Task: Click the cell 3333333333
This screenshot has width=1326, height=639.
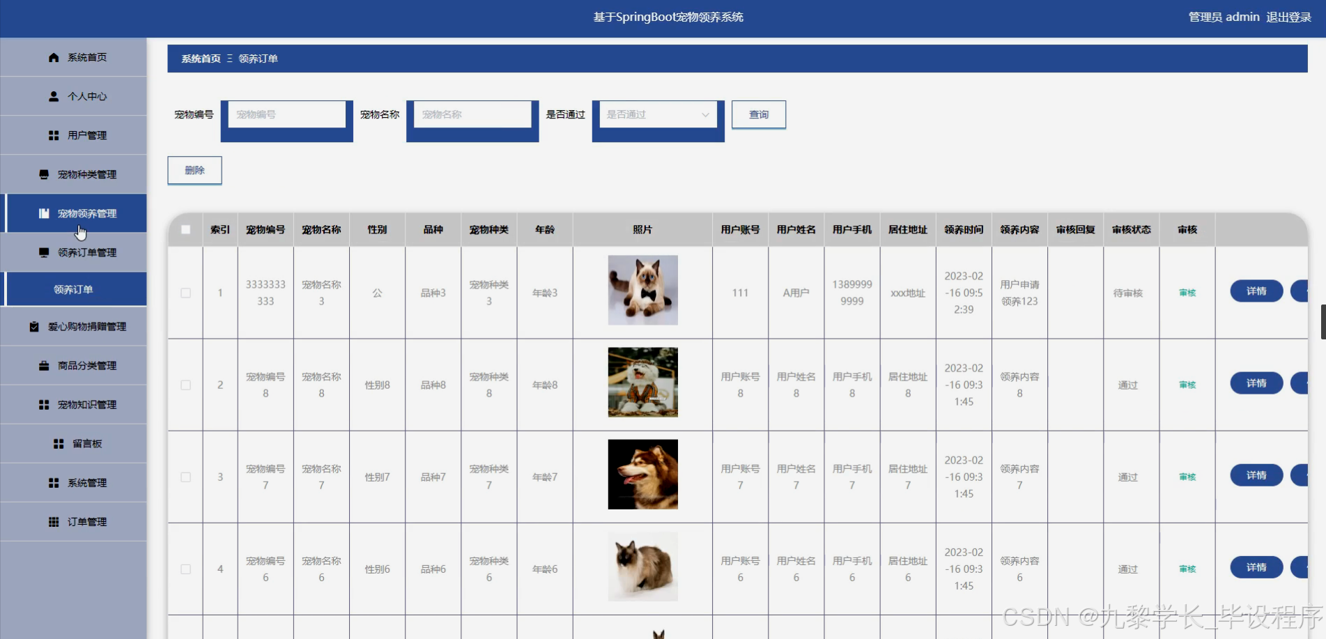Action: (265, 293)
